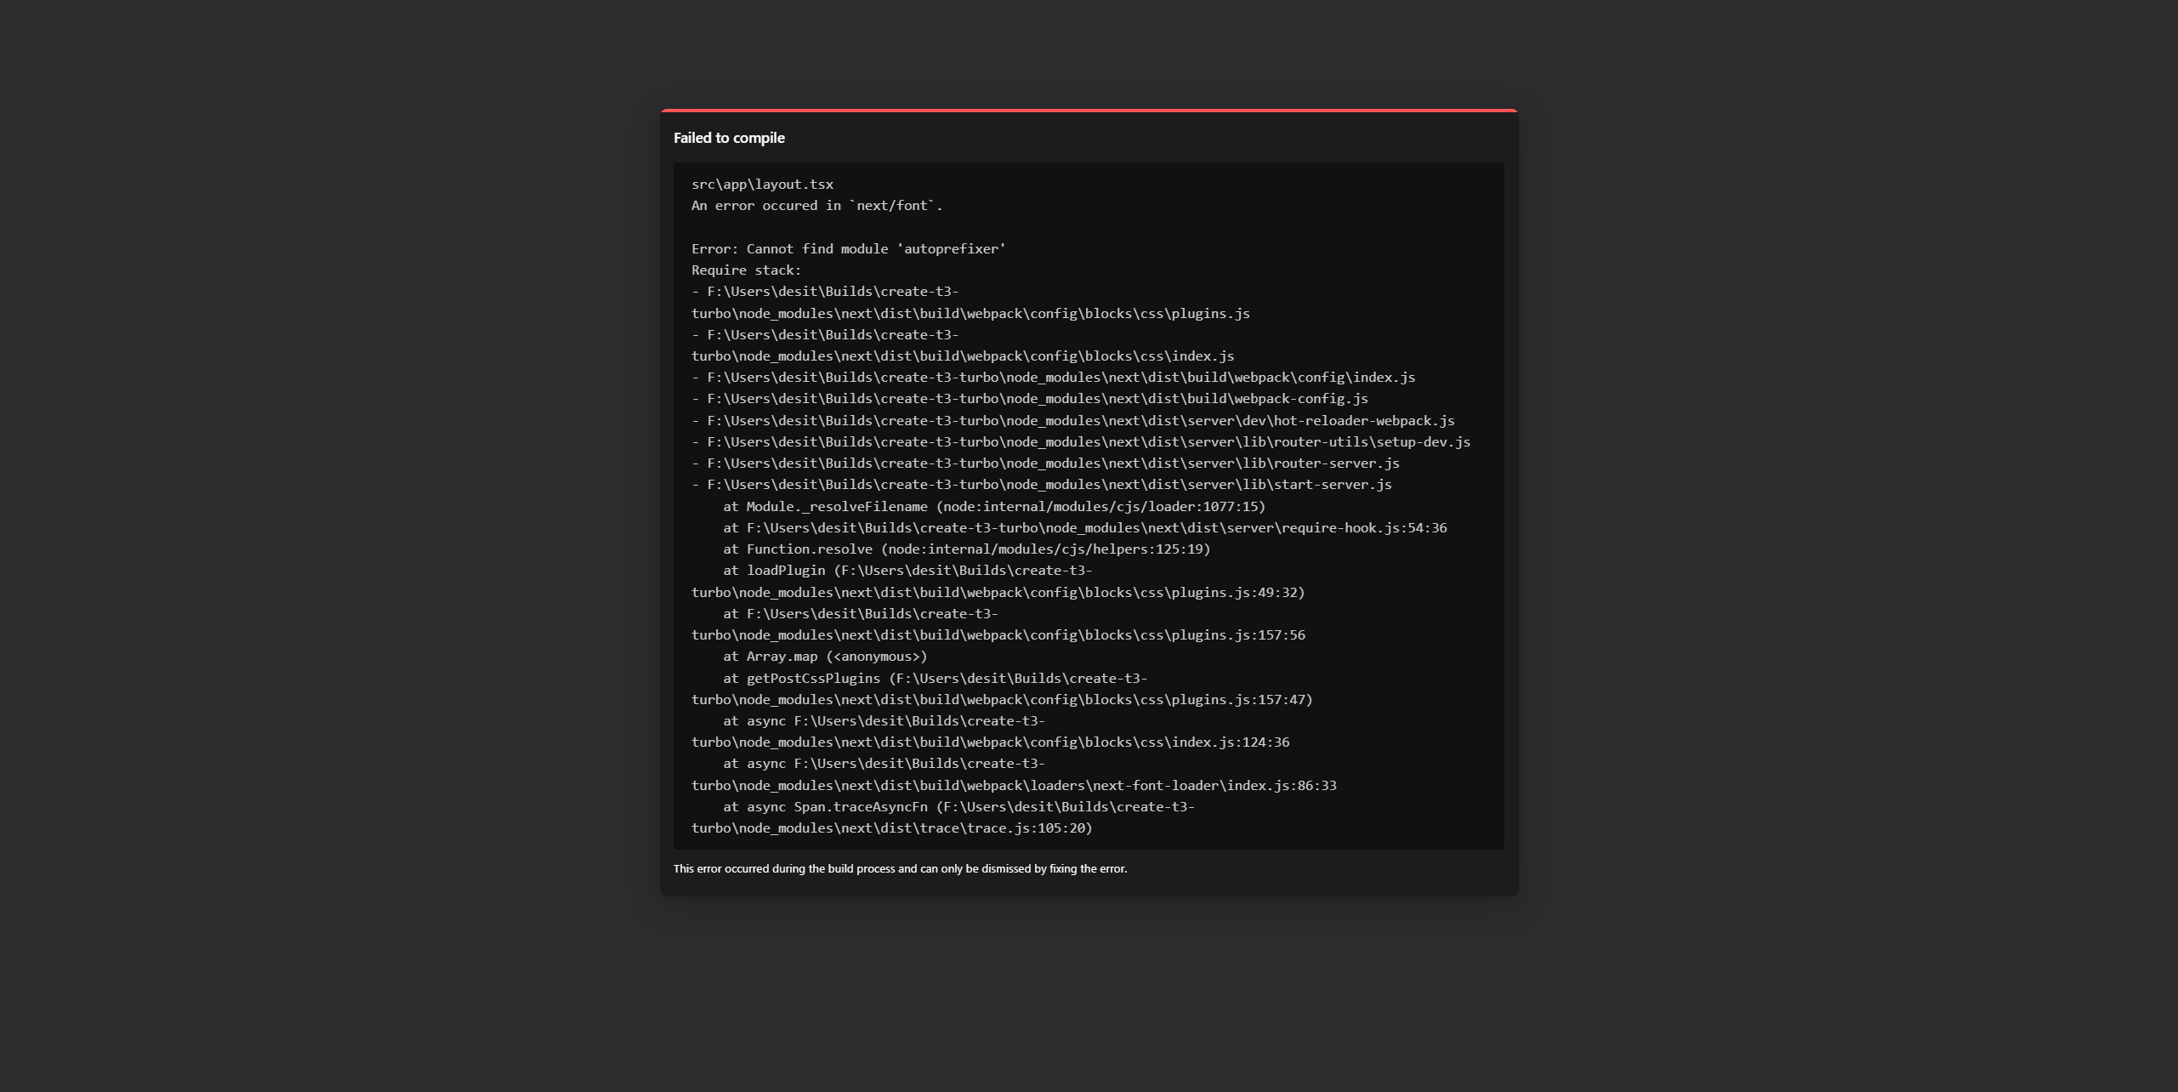This screenshot has height=1092, width=2178.
Task: Click the red bar atop error dialog
Action: (x=1089, y=111)
